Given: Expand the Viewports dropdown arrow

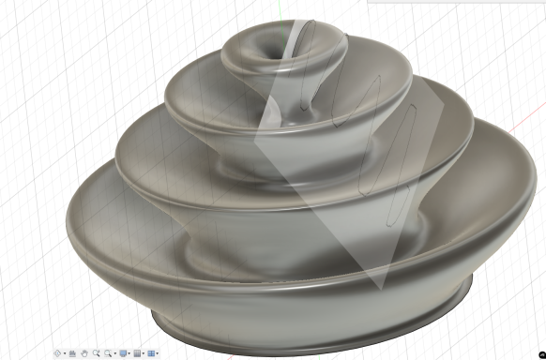Looking at the screenshot, I should point(157,353).
